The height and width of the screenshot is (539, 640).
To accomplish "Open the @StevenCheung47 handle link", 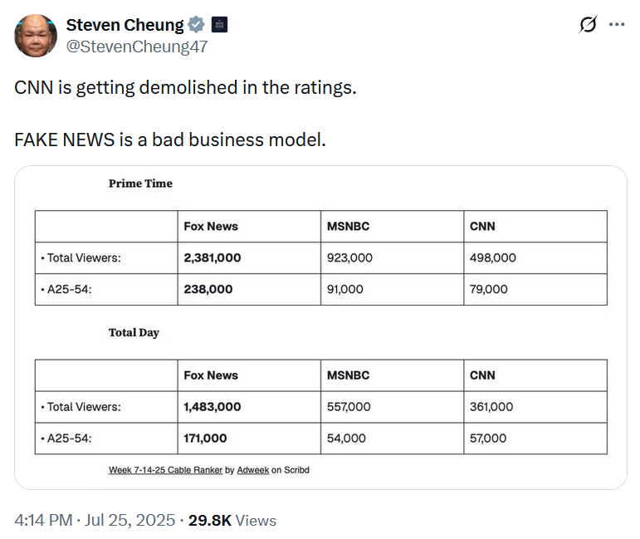I will click(137, 47).
